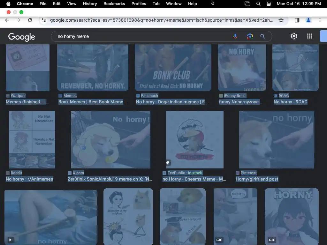The height and width of the screenshot is (245, 327).
Task: Open the REMEMBER, NO HORNY image thumbnail
Action: (93, 68)
